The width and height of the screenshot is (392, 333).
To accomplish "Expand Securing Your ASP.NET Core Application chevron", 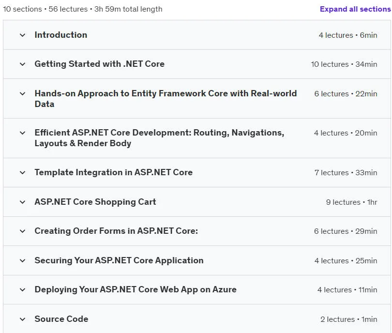I will [x=22, y=261].
